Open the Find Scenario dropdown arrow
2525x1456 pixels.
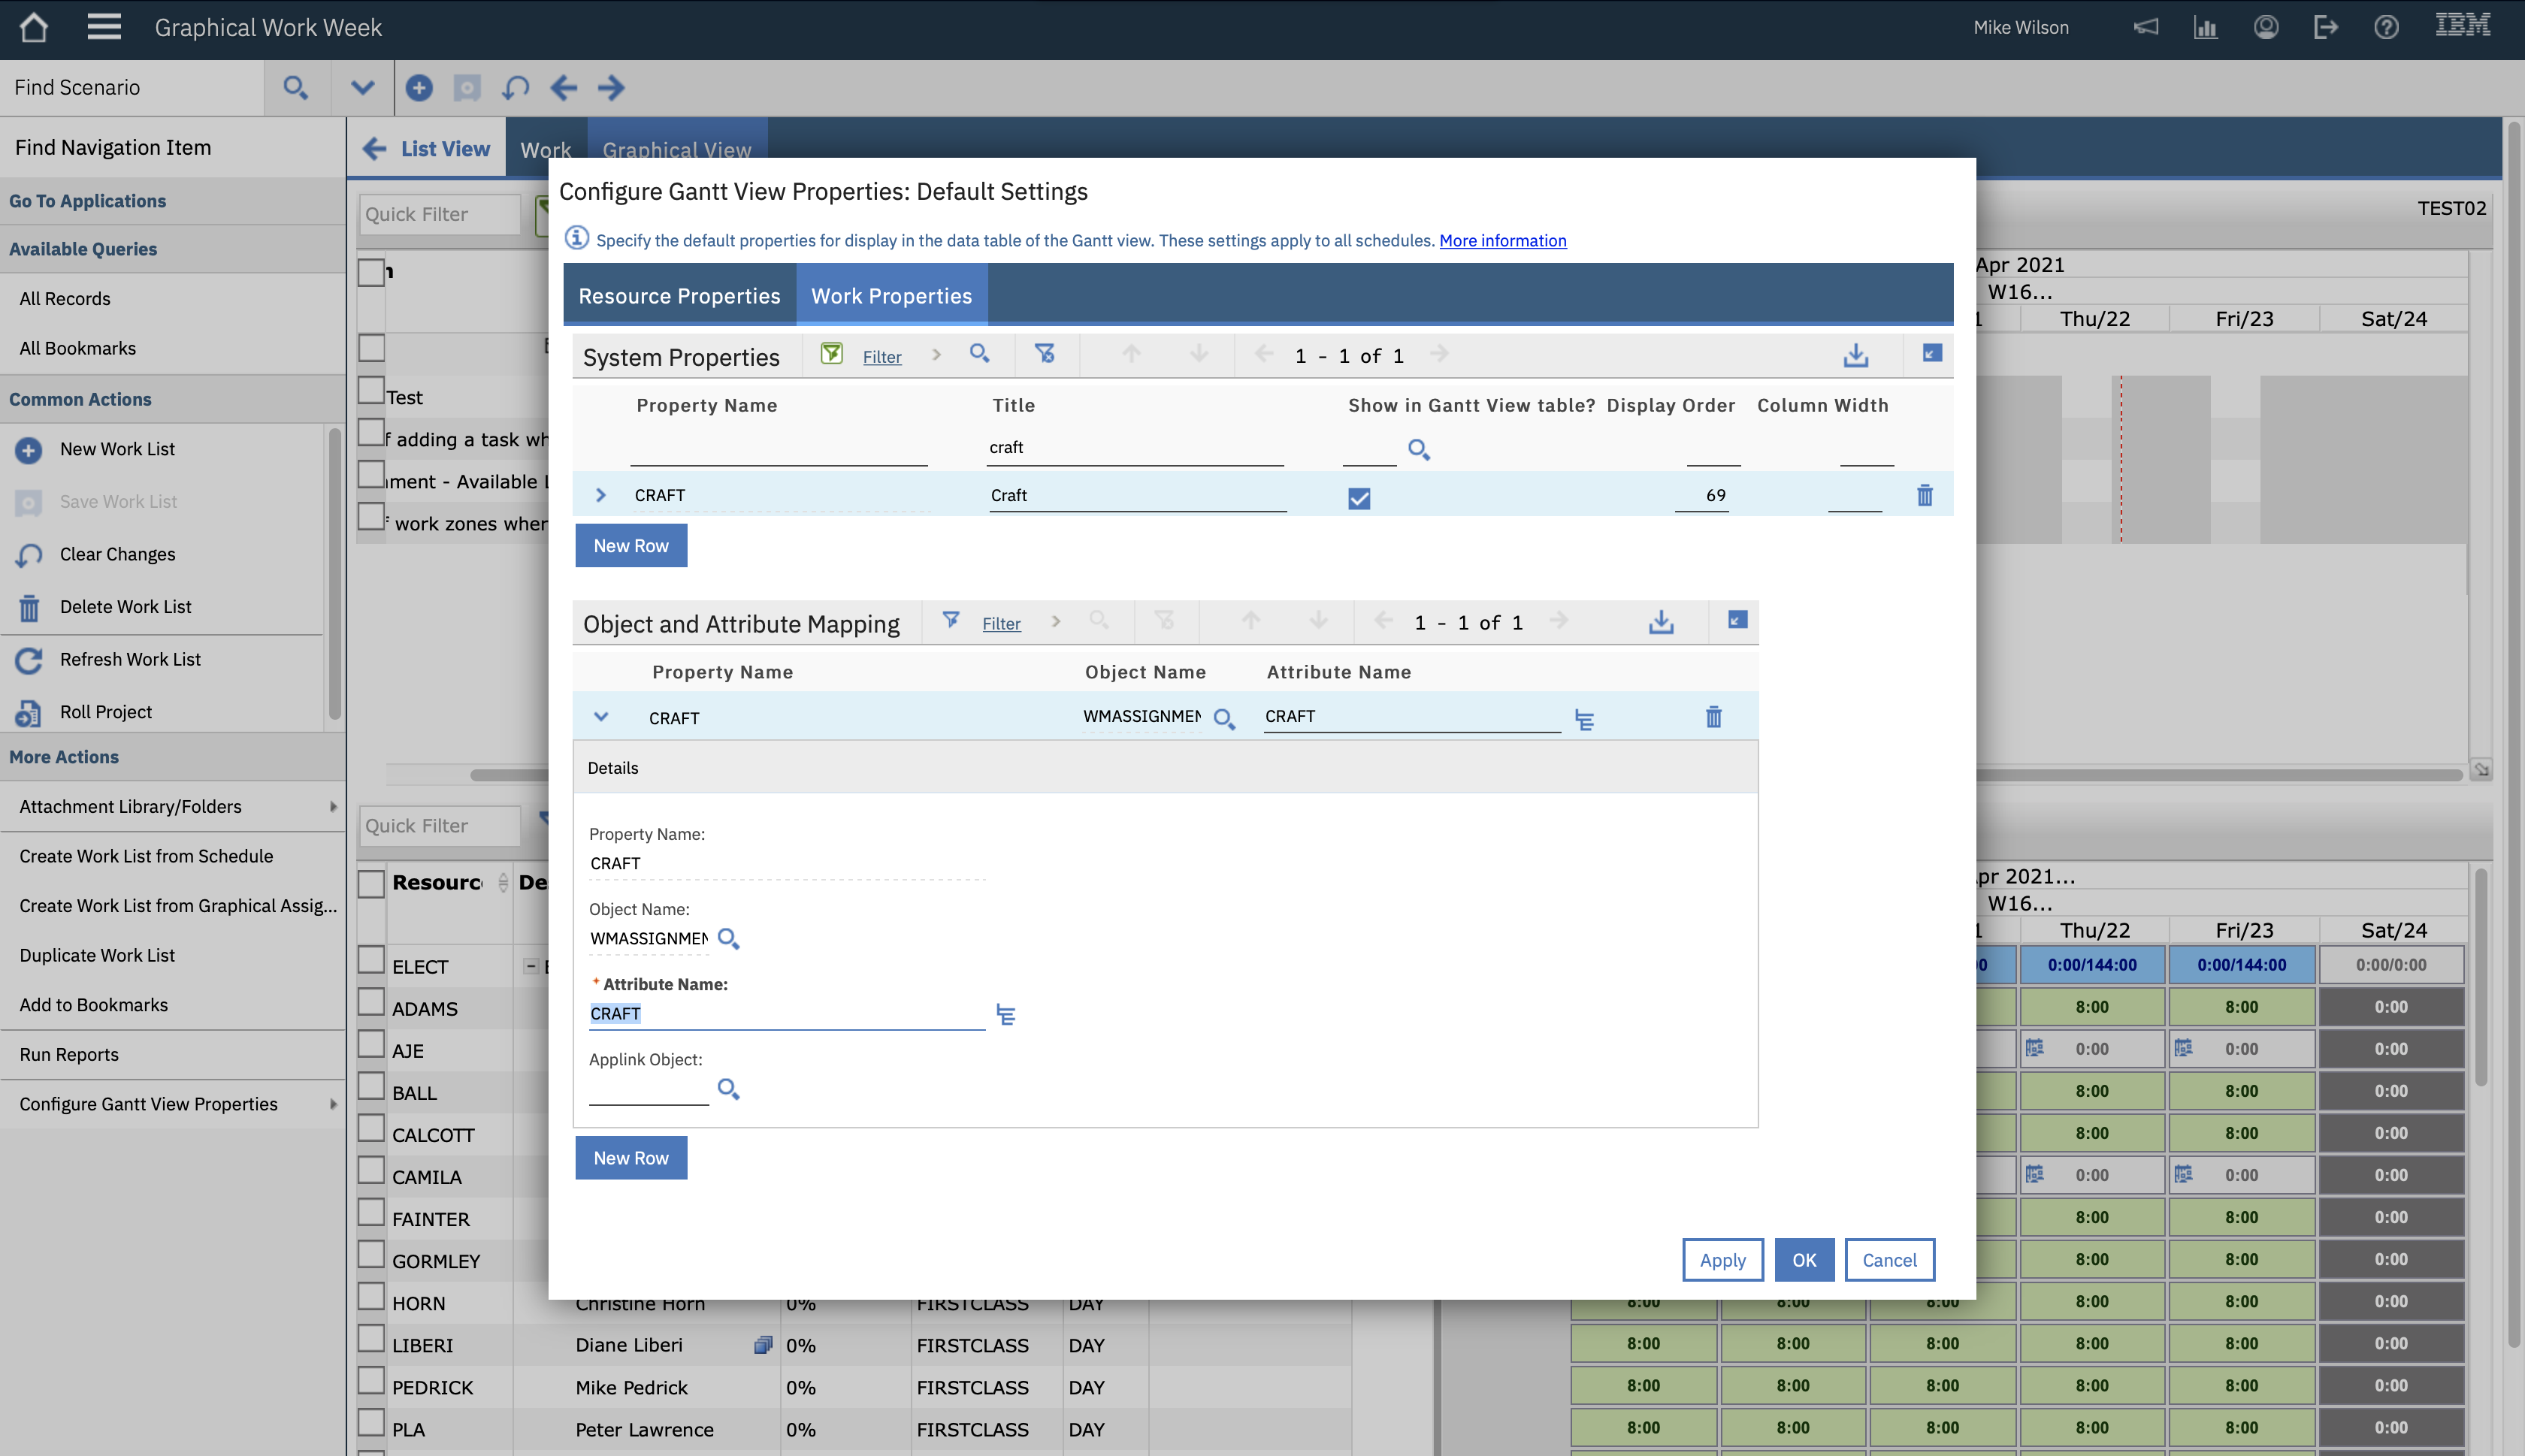click(x=362, y=87)
